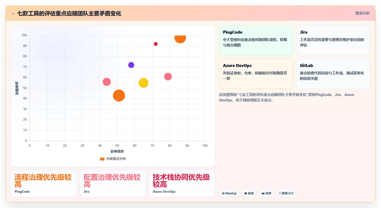
Task: Open the GitLab info card
Action: 333,74
